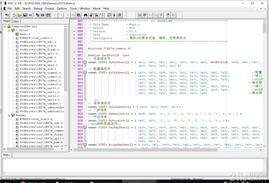Open the Search menu
Screen dimensions: 269x183
[x=27, y=9]
